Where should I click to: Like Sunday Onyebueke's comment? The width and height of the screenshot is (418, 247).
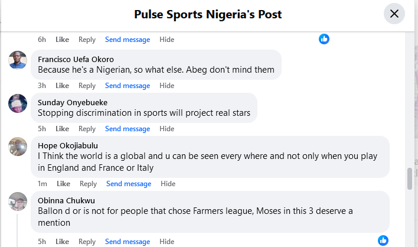point(62,129)
